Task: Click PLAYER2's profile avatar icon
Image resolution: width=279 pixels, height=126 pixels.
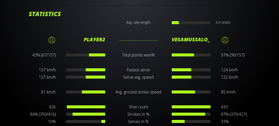Action: coord(51,40)
